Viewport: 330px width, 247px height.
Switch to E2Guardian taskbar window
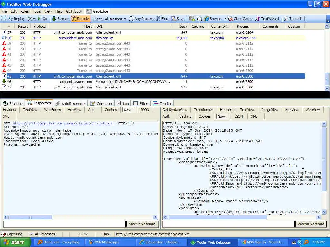pos(161,242)
